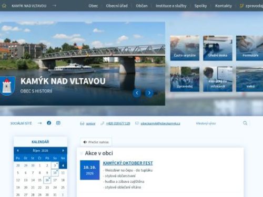Open the Obec menu
263x197 pixels.
click(x=93, y=6)
